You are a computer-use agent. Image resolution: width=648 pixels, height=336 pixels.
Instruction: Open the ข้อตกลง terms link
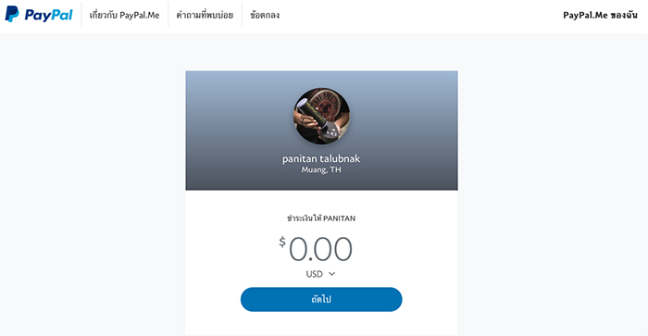265,16
